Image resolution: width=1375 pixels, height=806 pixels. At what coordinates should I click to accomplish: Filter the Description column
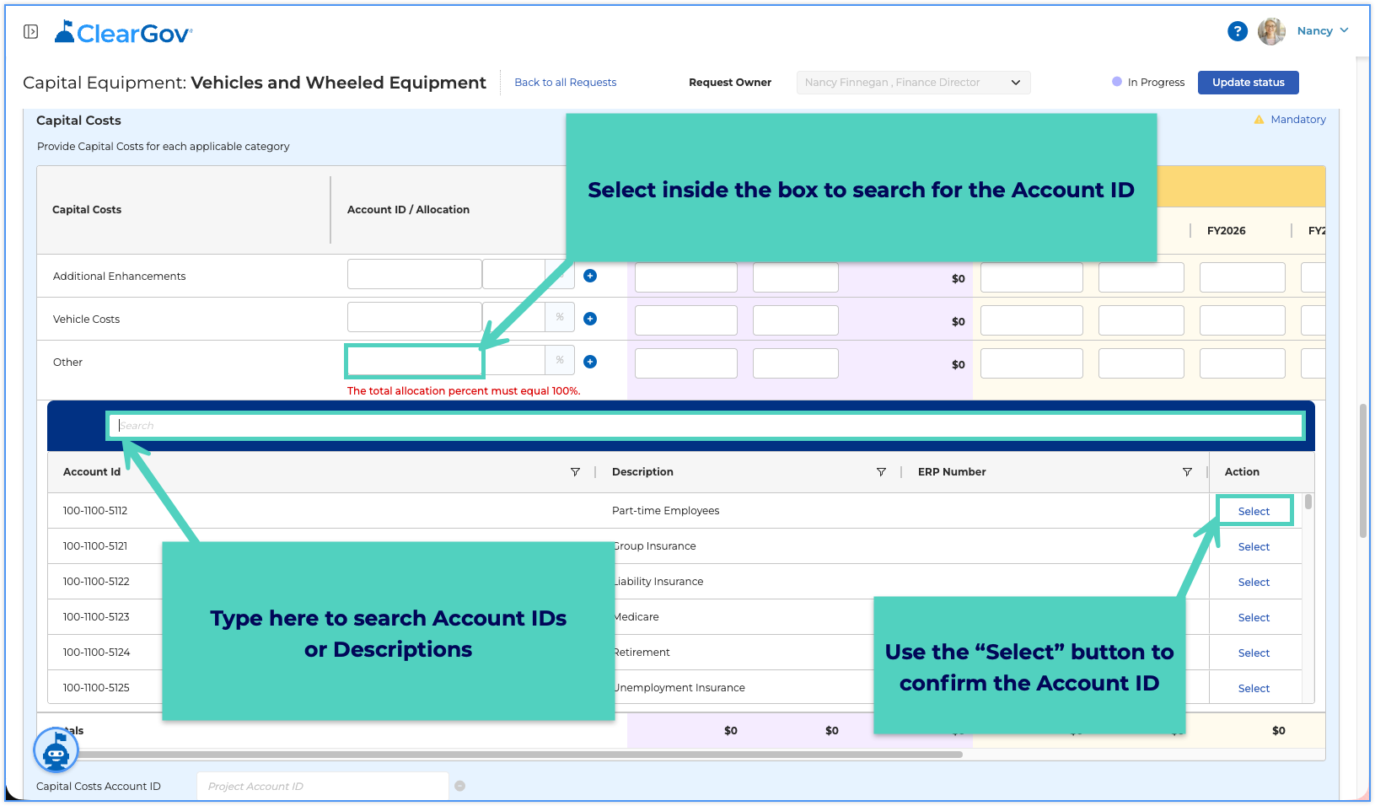coord(881,472)
